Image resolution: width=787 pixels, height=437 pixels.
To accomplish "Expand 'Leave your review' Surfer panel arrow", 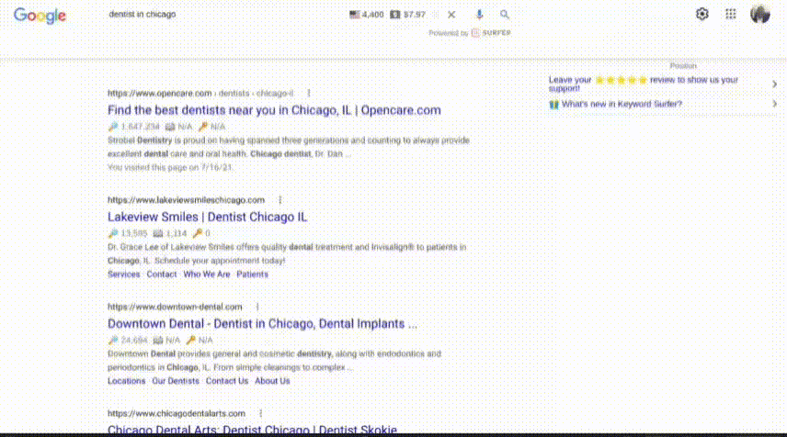I will pyautogui.click(x=774, y=84).
